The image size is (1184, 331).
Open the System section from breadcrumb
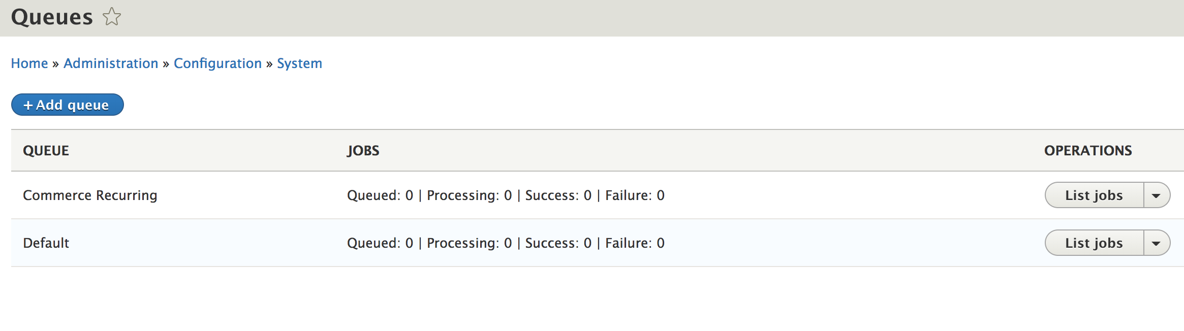point(299,63)
